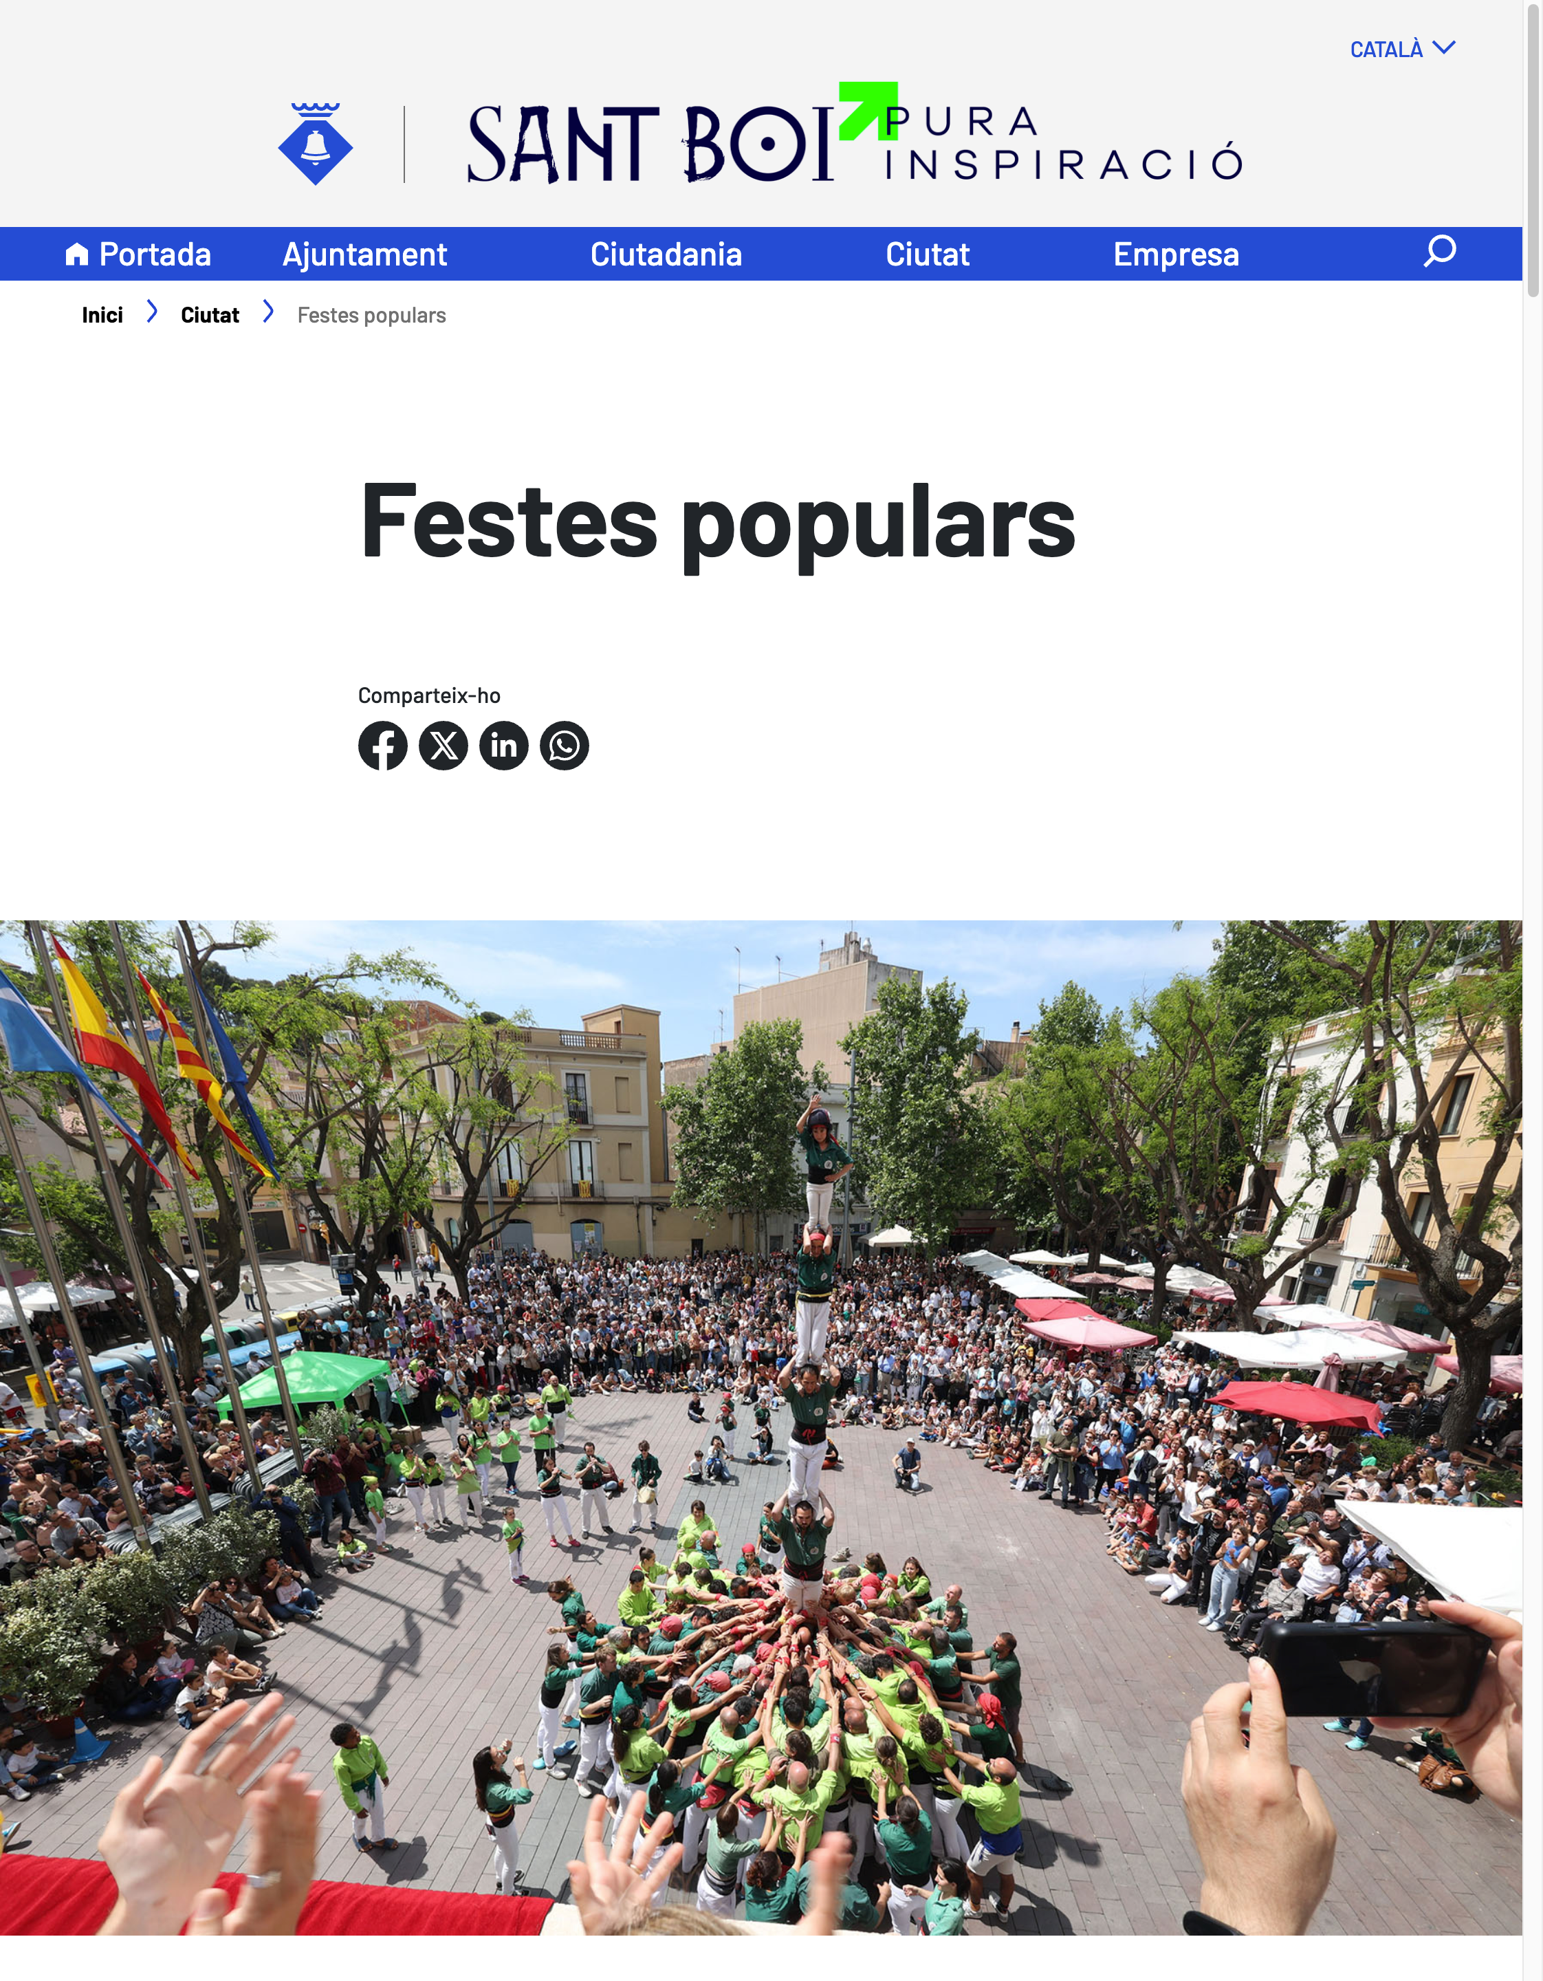Click the language chevron arrow

tap(1444, 47)
